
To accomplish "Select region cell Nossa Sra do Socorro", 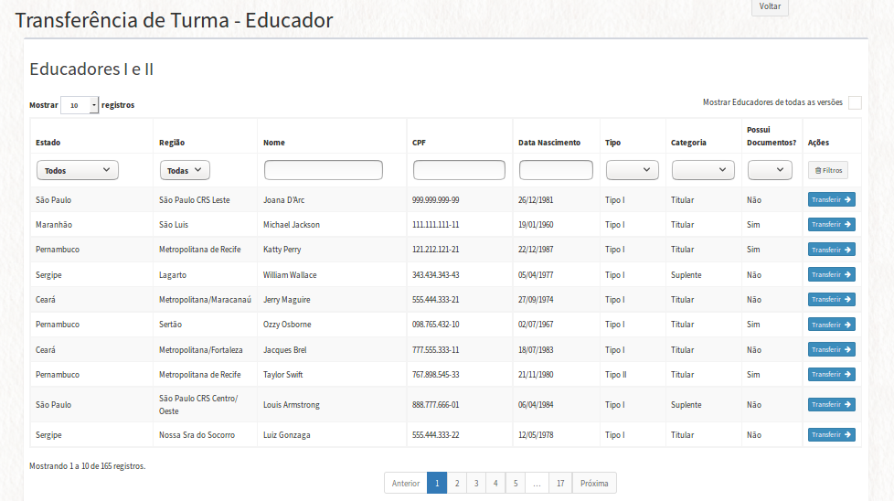I will [197, 435].
